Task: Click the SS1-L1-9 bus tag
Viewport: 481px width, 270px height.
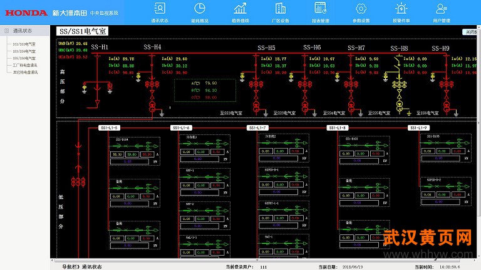Action: 418,127
